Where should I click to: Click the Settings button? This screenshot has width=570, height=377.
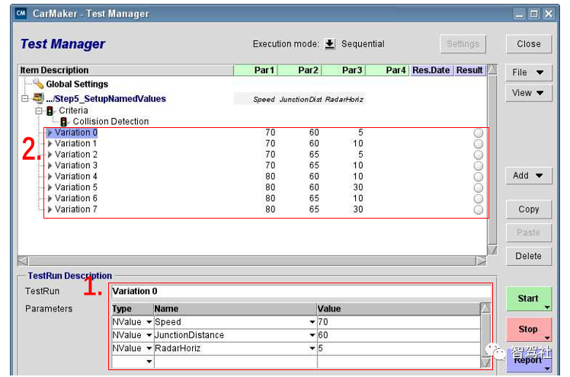[463, 44]
